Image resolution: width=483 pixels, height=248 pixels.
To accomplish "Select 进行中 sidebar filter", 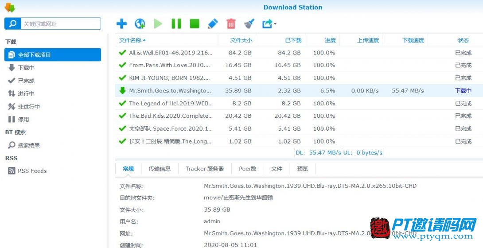I will click(x=53, y=93).
